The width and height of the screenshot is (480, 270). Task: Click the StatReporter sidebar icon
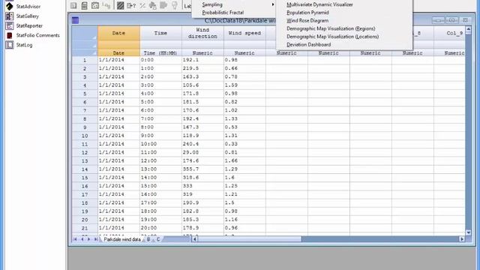pyautogui.click(x=10, y=25)
